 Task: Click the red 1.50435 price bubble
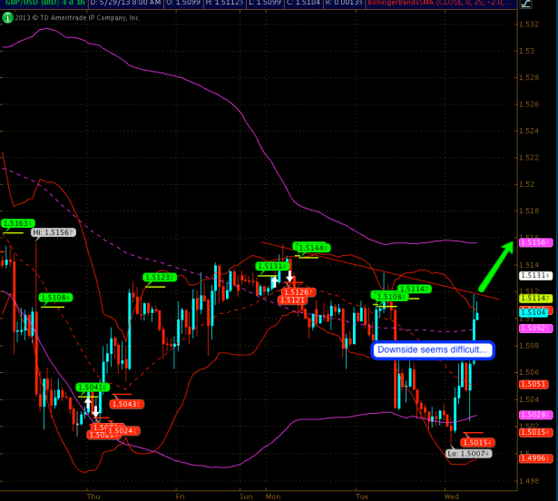tap(127, 404)
